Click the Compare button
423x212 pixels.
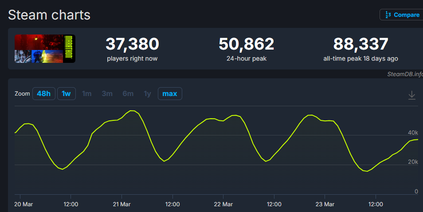coord(402,15)
